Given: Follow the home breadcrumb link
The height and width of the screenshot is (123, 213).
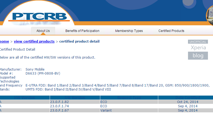Looking at the screenshot, I should pyautogui.click(x=4, y=42).
